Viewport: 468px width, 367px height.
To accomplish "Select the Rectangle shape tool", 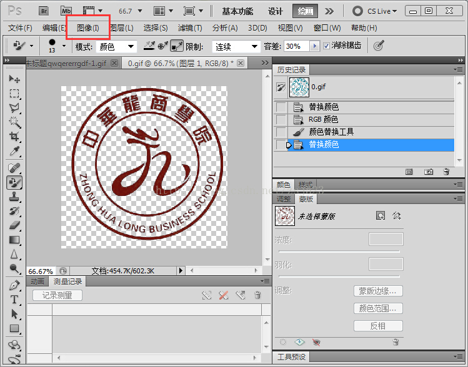I will coord(14,328).
